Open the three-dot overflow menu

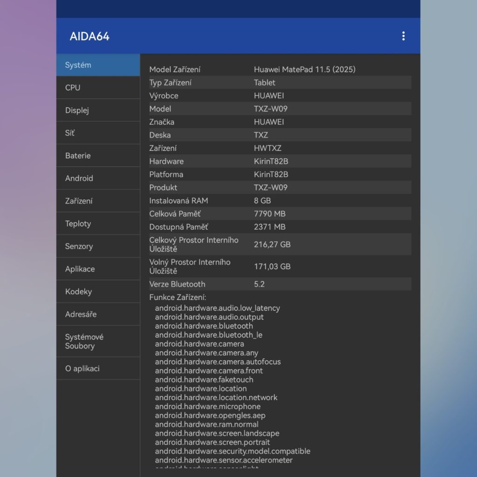coord(403,36)
